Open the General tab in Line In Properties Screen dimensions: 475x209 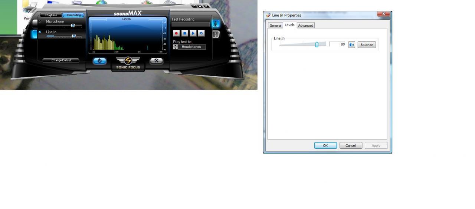[x=275, y=26]
